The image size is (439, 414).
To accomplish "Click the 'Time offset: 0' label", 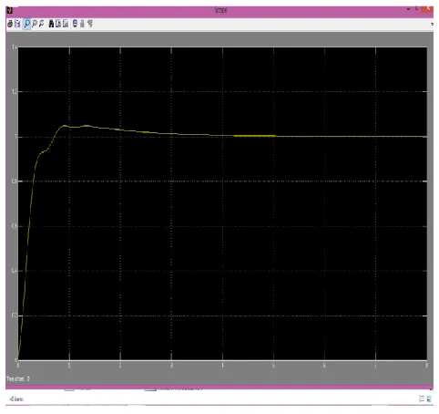I will tap(18, 378).
